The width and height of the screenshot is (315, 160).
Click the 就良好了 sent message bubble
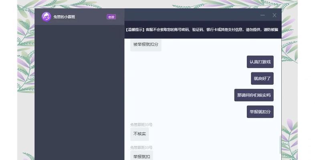pyautogui.click(x=262, y=79)
